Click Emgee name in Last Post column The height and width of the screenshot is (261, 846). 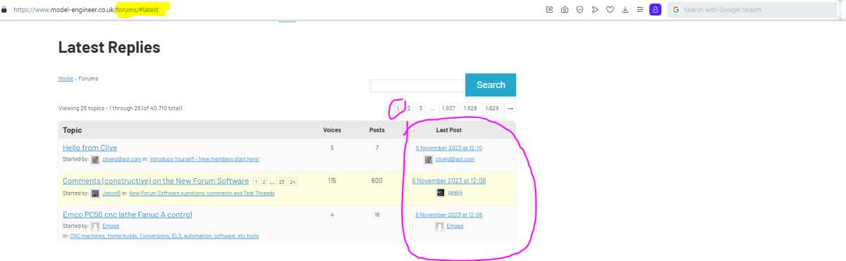455,227
